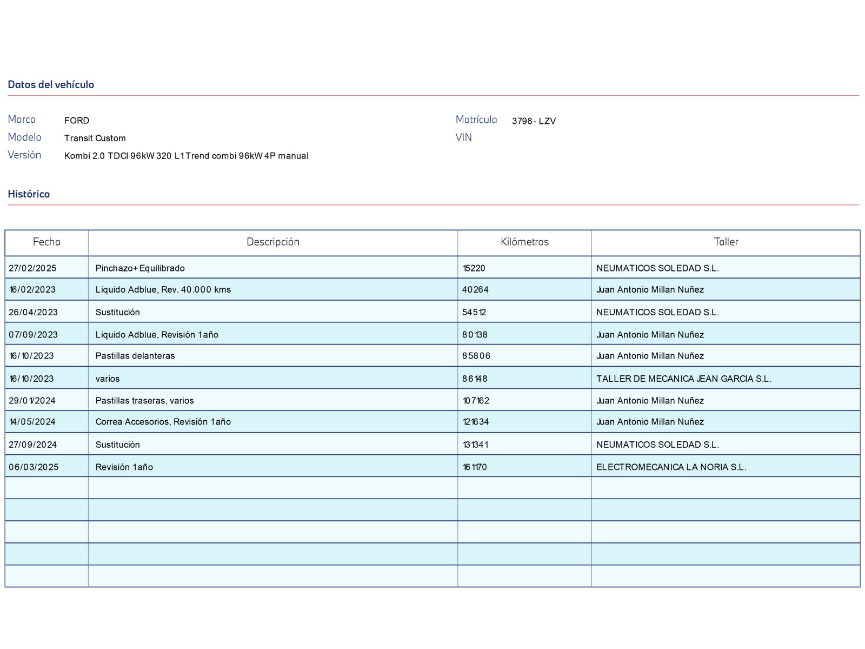
Task: Click the Fecha column header
Action: (x=46, y=242)
